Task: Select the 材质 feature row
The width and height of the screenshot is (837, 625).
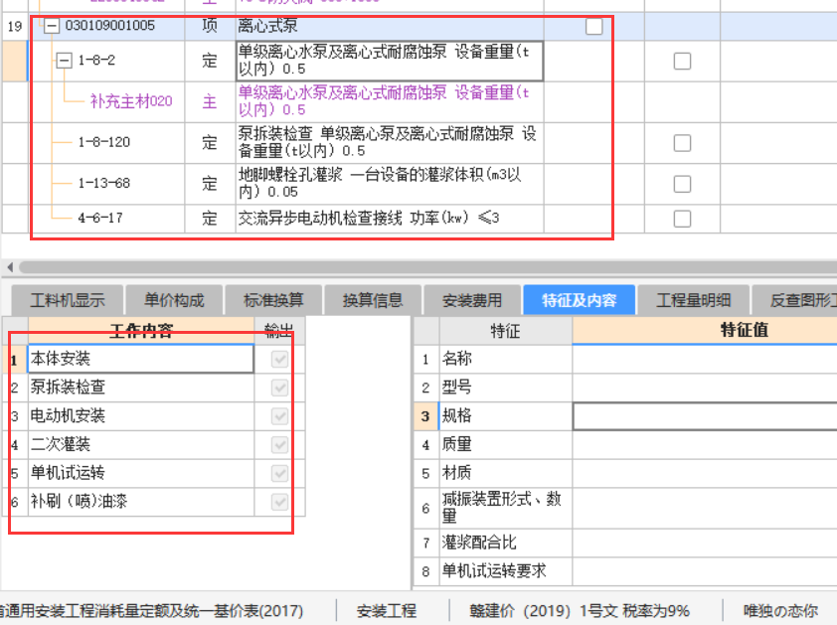Action: point(506,473)
